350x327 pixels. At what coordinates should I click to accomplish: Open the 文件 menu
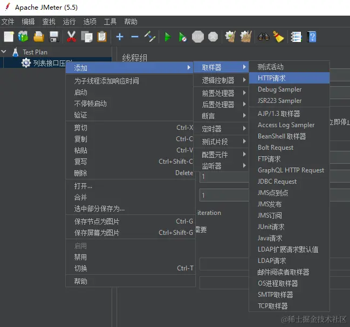pos(8,22)
